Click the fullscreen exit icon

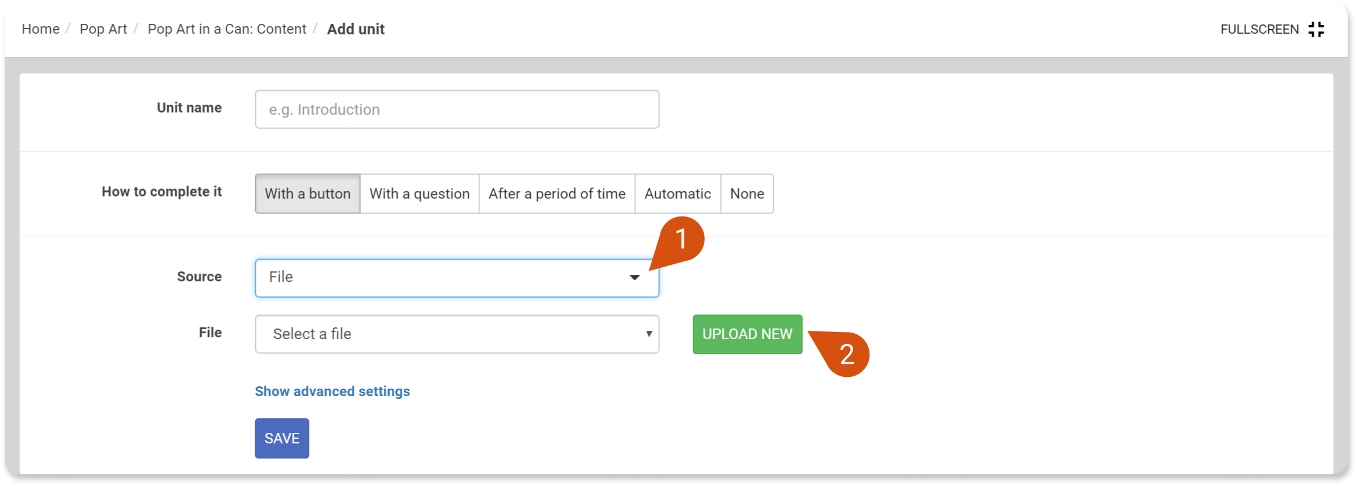(1316, 29)
